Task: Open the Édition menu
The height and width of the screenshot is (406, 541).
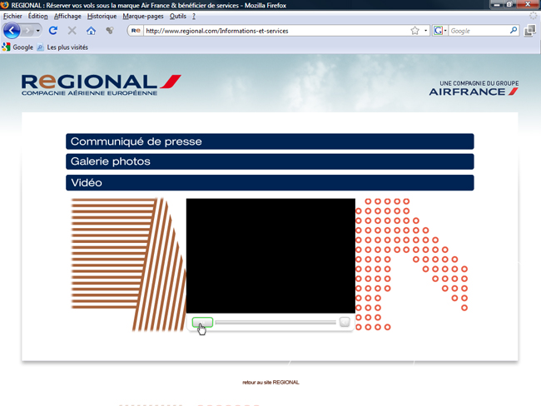Action: [x=38, y=16]
